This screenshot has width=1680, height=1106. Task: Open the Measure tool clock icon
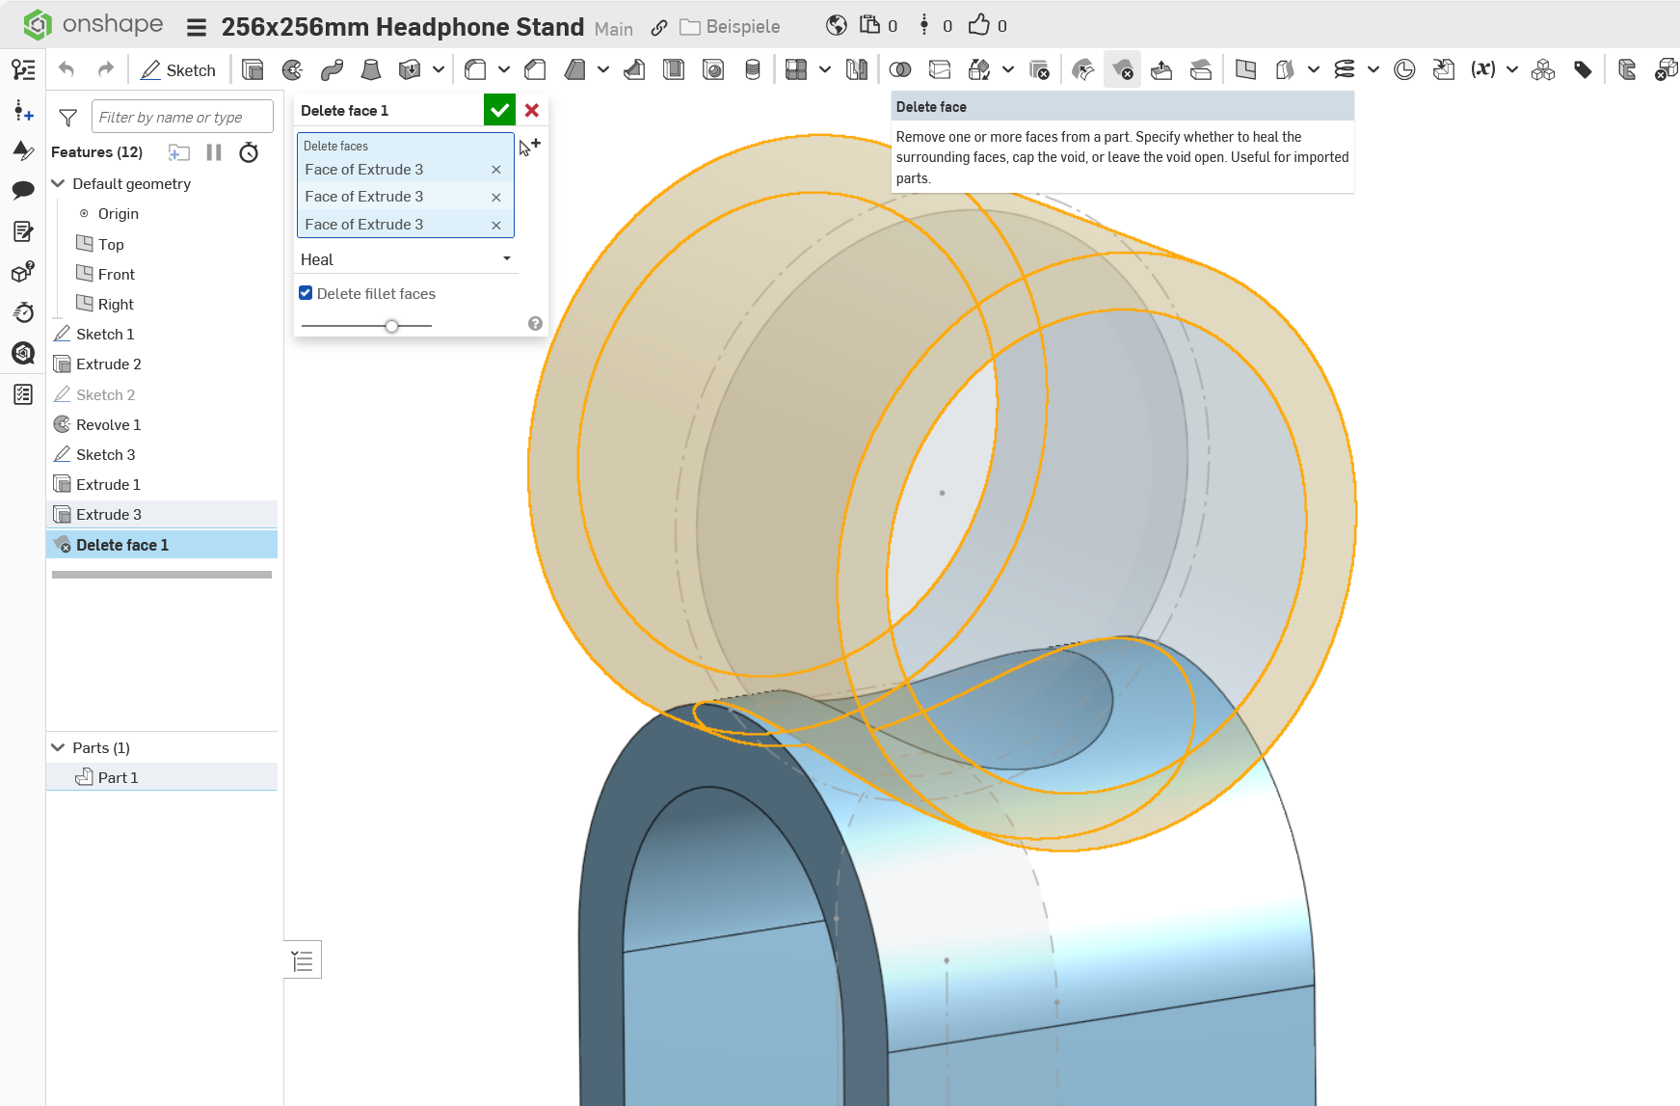[1404, 69]
